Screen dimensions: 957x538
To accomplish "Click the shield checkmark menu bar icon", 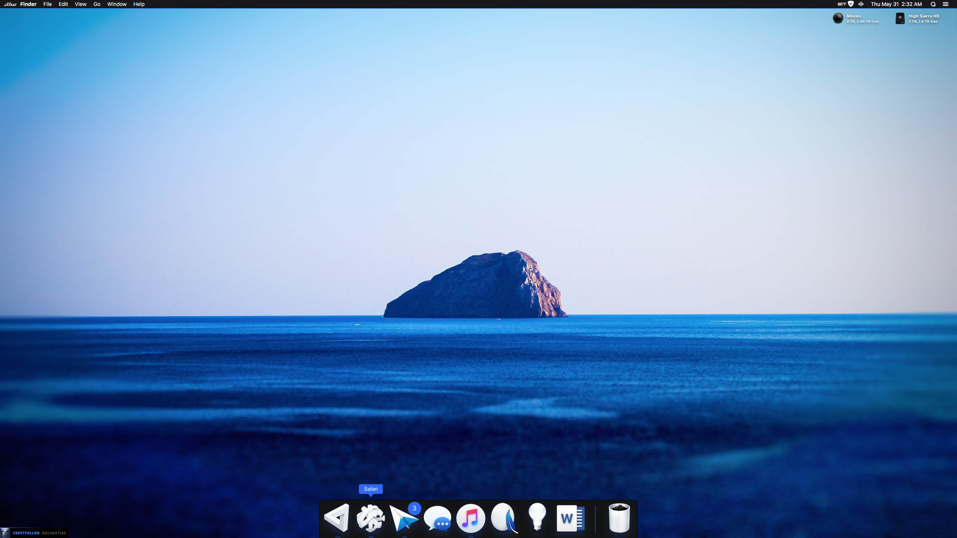I will tap(851, 4).
